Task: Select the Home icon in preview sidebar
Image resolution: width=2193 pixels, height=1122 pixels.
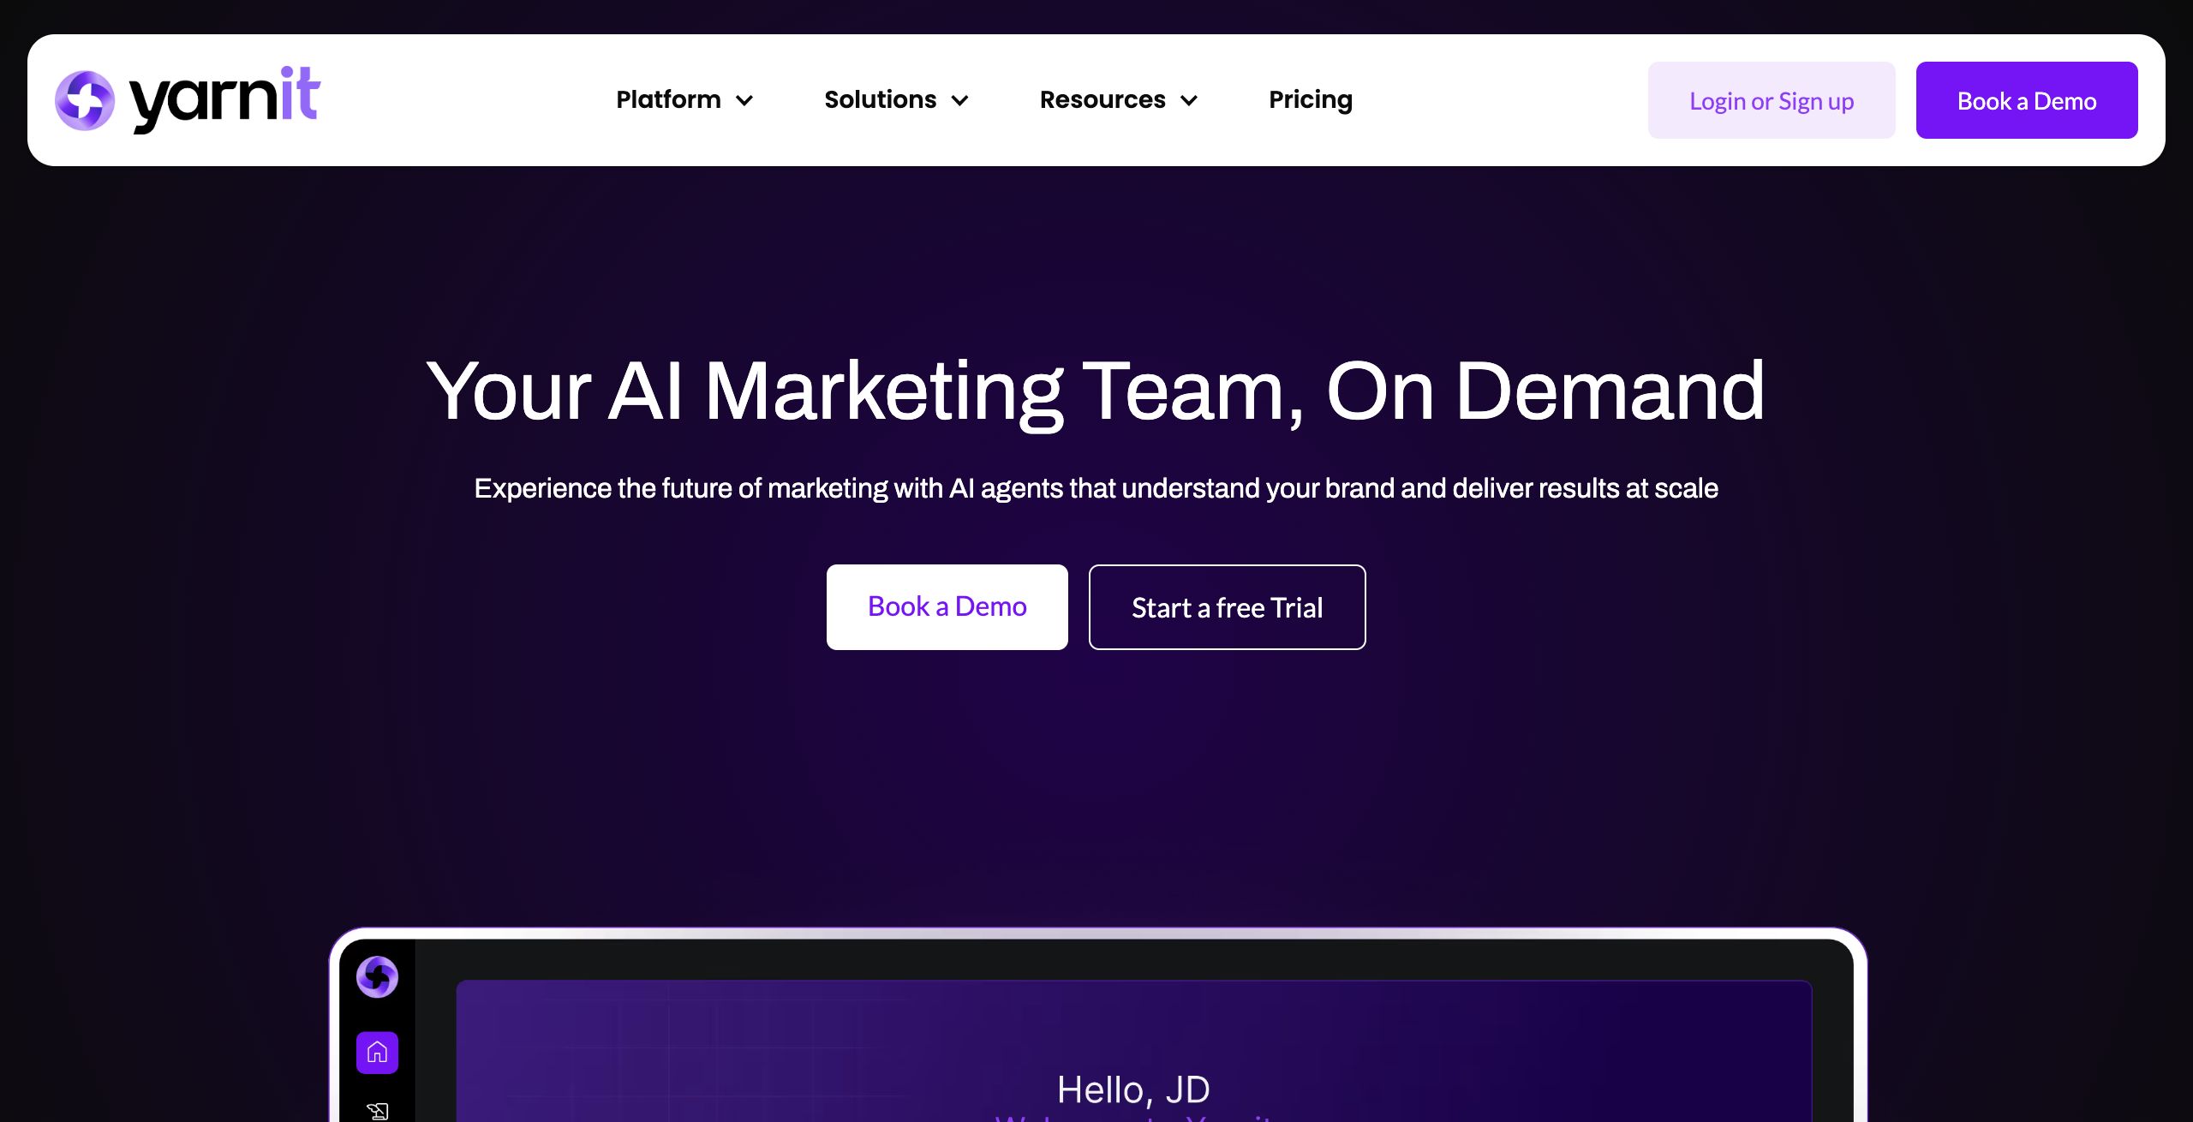Action: tap(377, 1053)
